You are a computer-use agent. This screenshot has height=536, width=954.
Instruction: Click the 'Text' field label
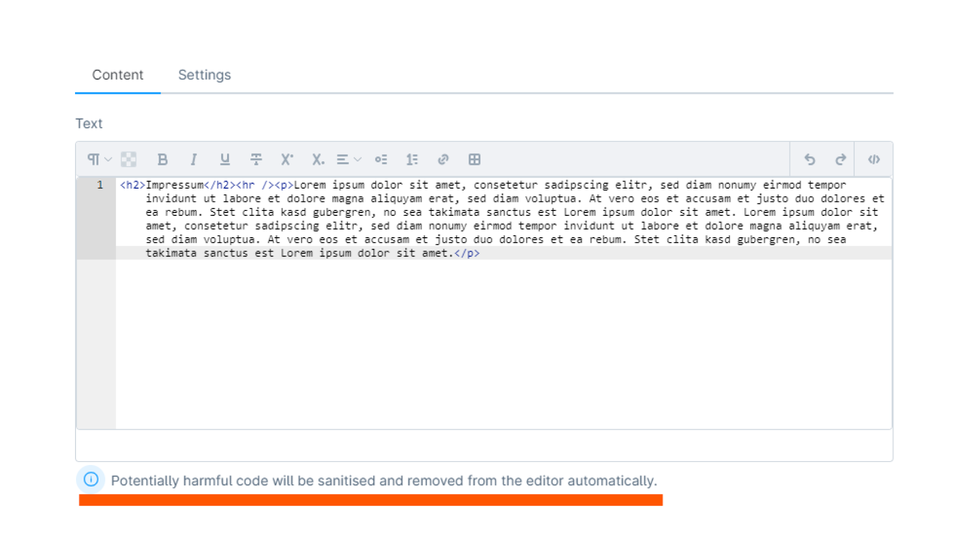pyautogui.click(x=89, y=124)
